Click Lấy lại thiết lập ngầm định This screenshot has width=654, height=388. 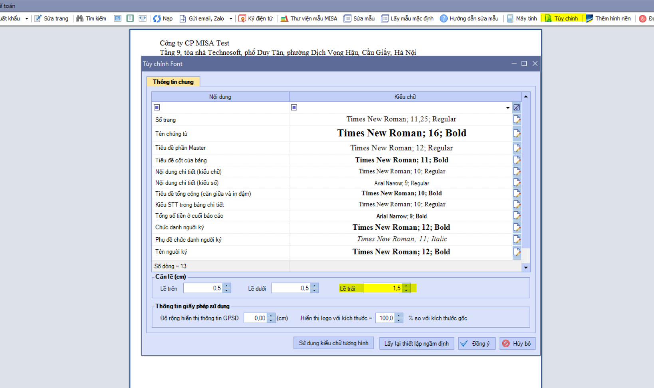[416, 344]
